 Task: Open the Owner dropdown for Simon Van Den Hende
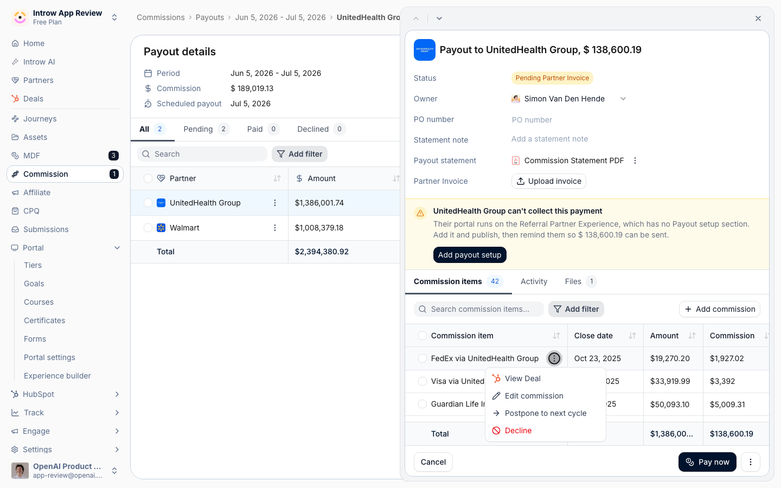(x=569, y=99)
